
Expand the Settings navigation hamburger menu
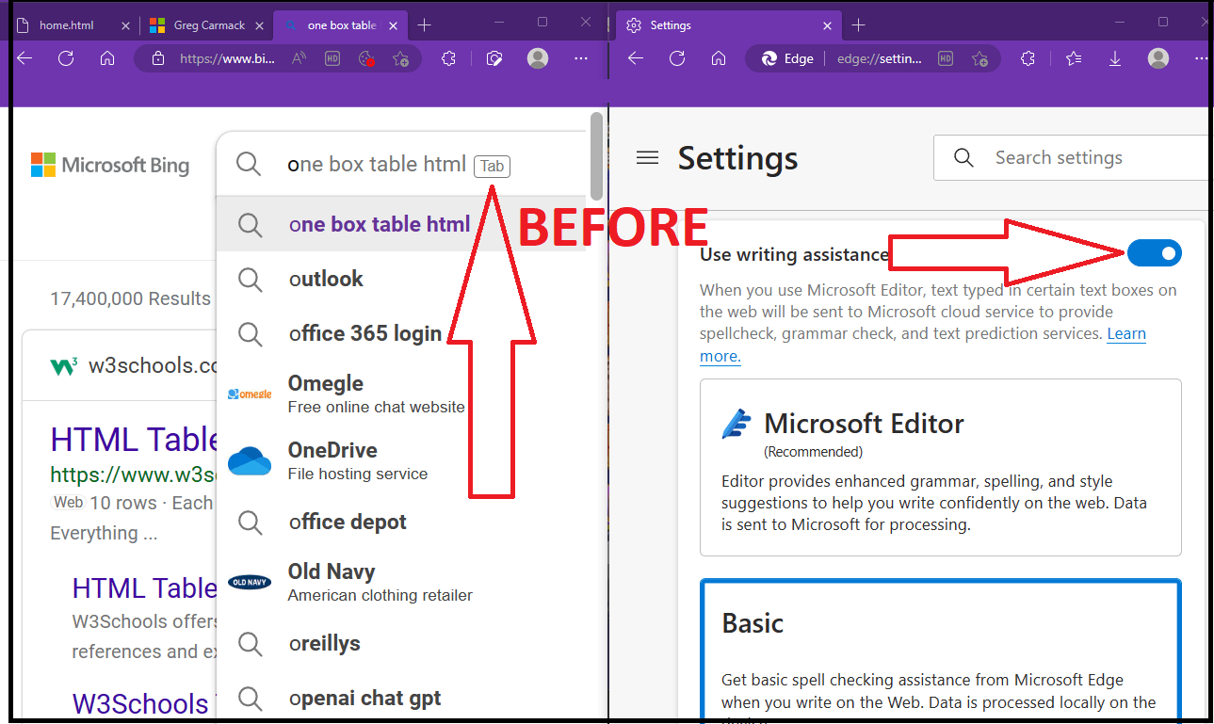pyautogui.click(x=647, y=158)
